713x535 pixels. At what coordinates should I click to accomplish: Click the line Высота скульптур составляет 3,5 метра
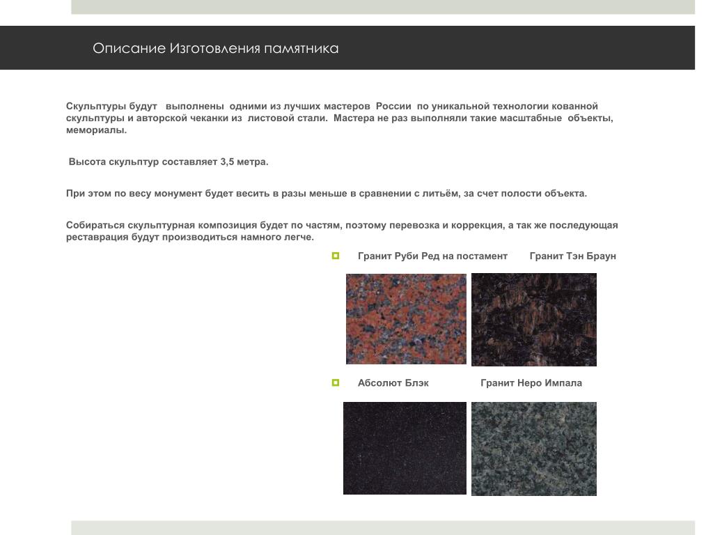click(169, 162)
